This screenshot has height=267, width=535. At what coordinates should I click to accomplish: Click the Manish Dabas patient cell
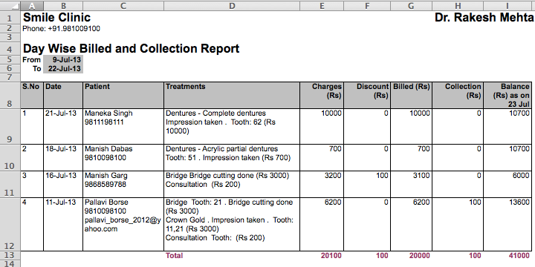[x=123, y=157]
